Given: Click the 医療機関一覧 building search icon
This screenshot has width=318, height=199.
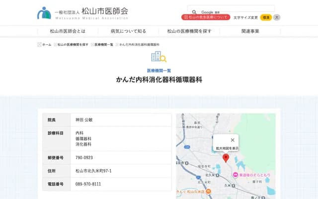Looking at the screenshot, I should (159, 56).
